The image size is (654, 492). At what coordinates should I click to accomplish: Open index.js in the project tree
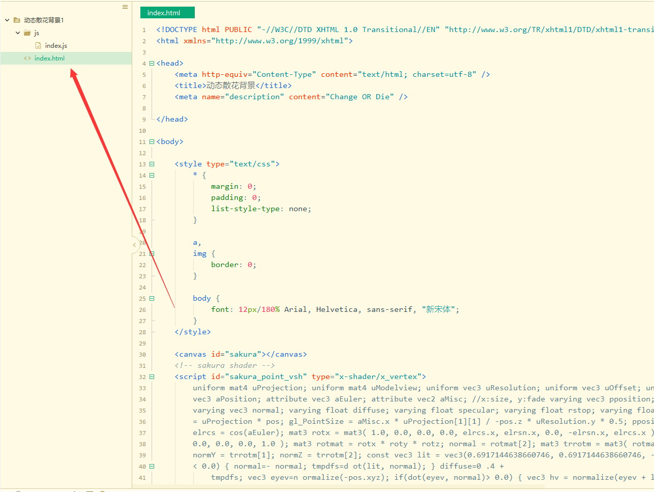point(56,46)
